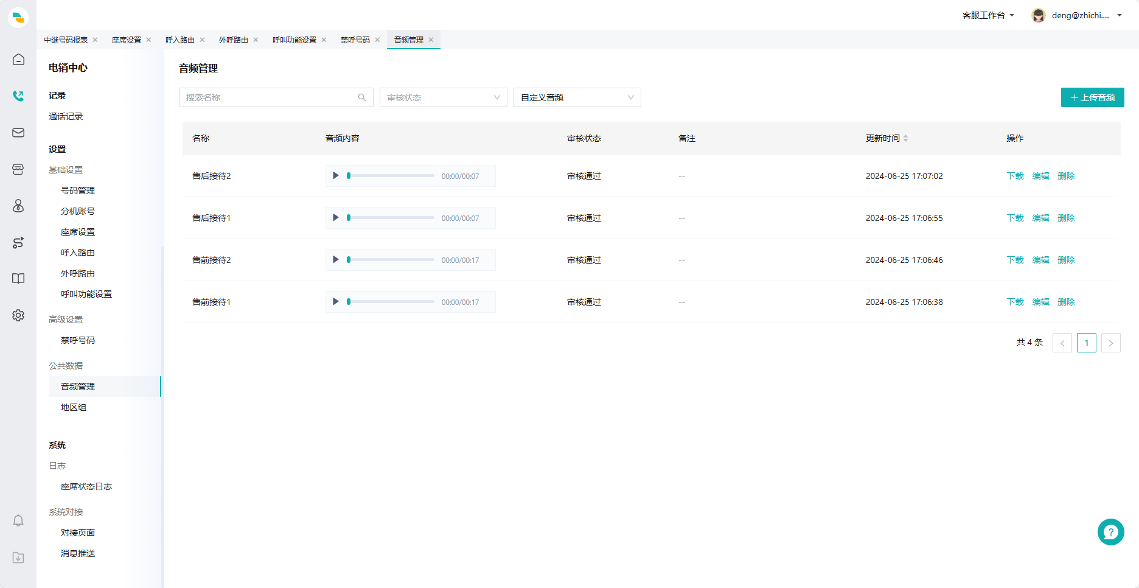Open the 自定义音频 type dropdown

click(x=577, y=97)
